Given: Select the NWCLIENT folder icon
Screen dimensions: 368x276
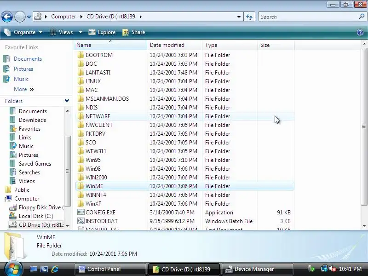Looking at the screenshot, I should point(80,125).
